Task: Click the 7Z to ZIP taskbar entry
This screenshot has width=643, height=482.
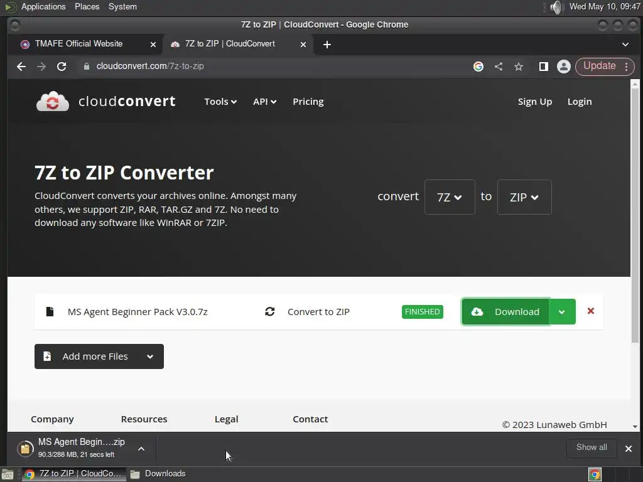Action: [74, 474]
